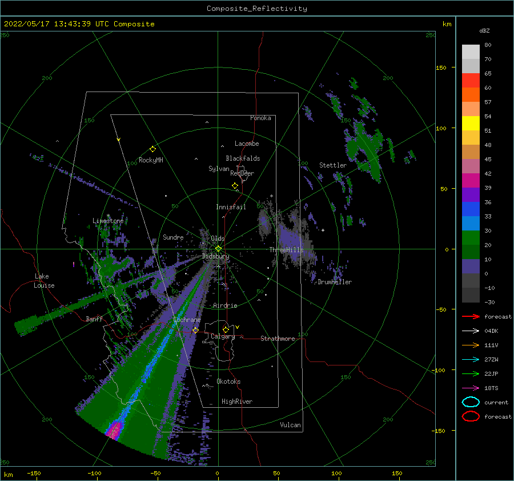Click the Sylvan label
This screenshot has width=514, height=481.
pyautogui.click(x=219, y=169)
